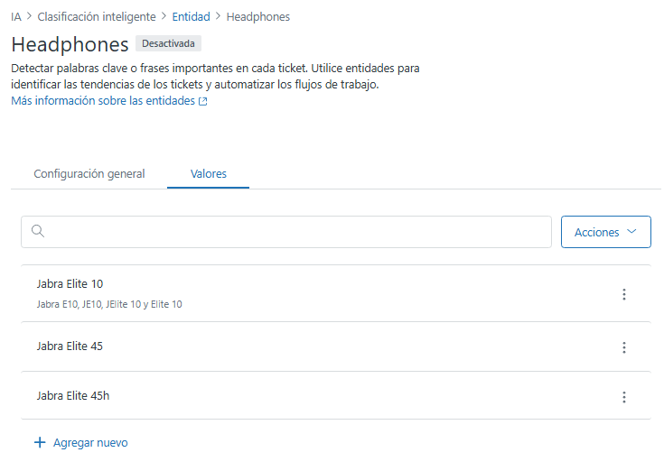Viewport: 664px width, 471px height.
Task: Focus the values search field
Action: click(286, 232)
